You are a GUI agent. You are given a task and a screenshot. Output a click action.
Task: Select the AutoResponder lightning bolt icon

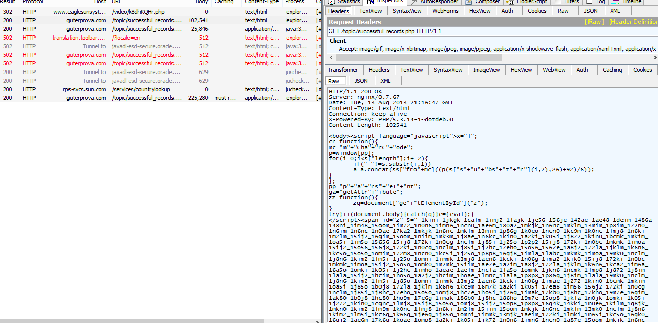pyautogui.click(x=413, y=2)
